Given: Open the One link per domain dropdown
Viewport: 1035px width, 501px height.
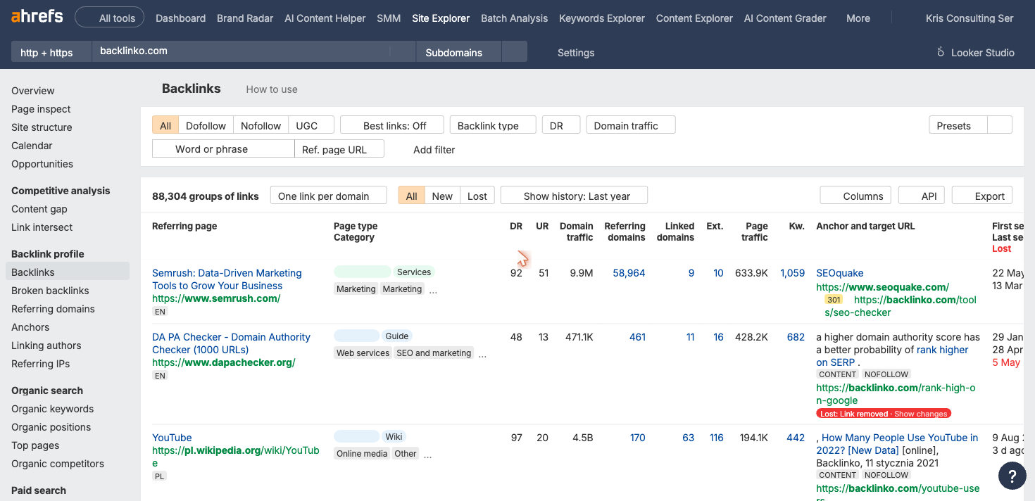Looking at the screenshot, I should pos(329,196).
